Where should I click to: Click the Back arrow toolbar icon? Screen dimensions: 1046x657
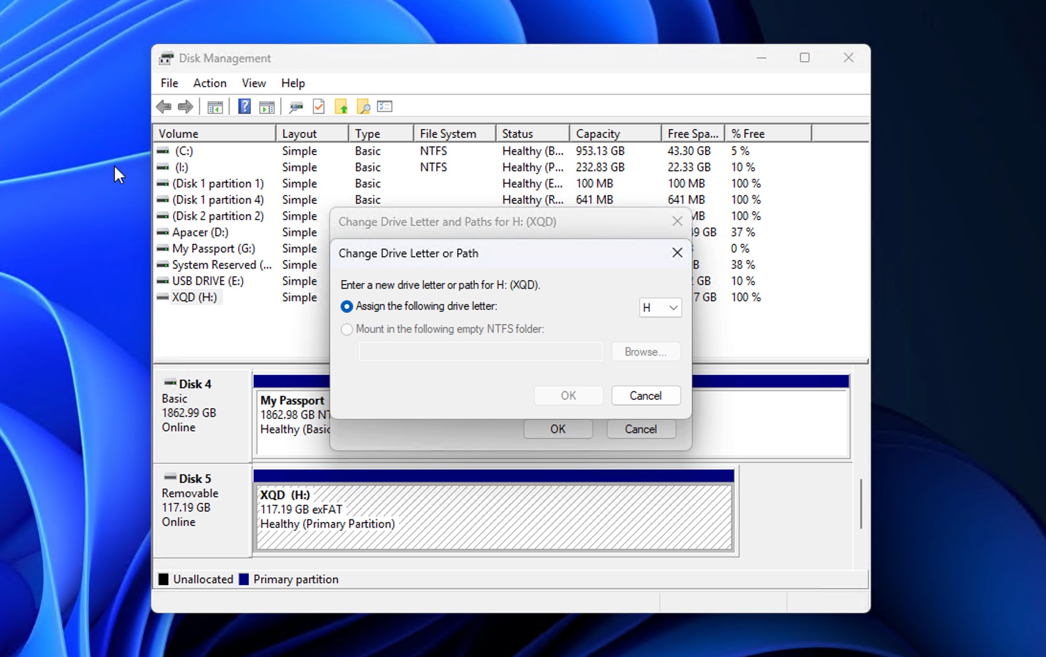(164, 107)
